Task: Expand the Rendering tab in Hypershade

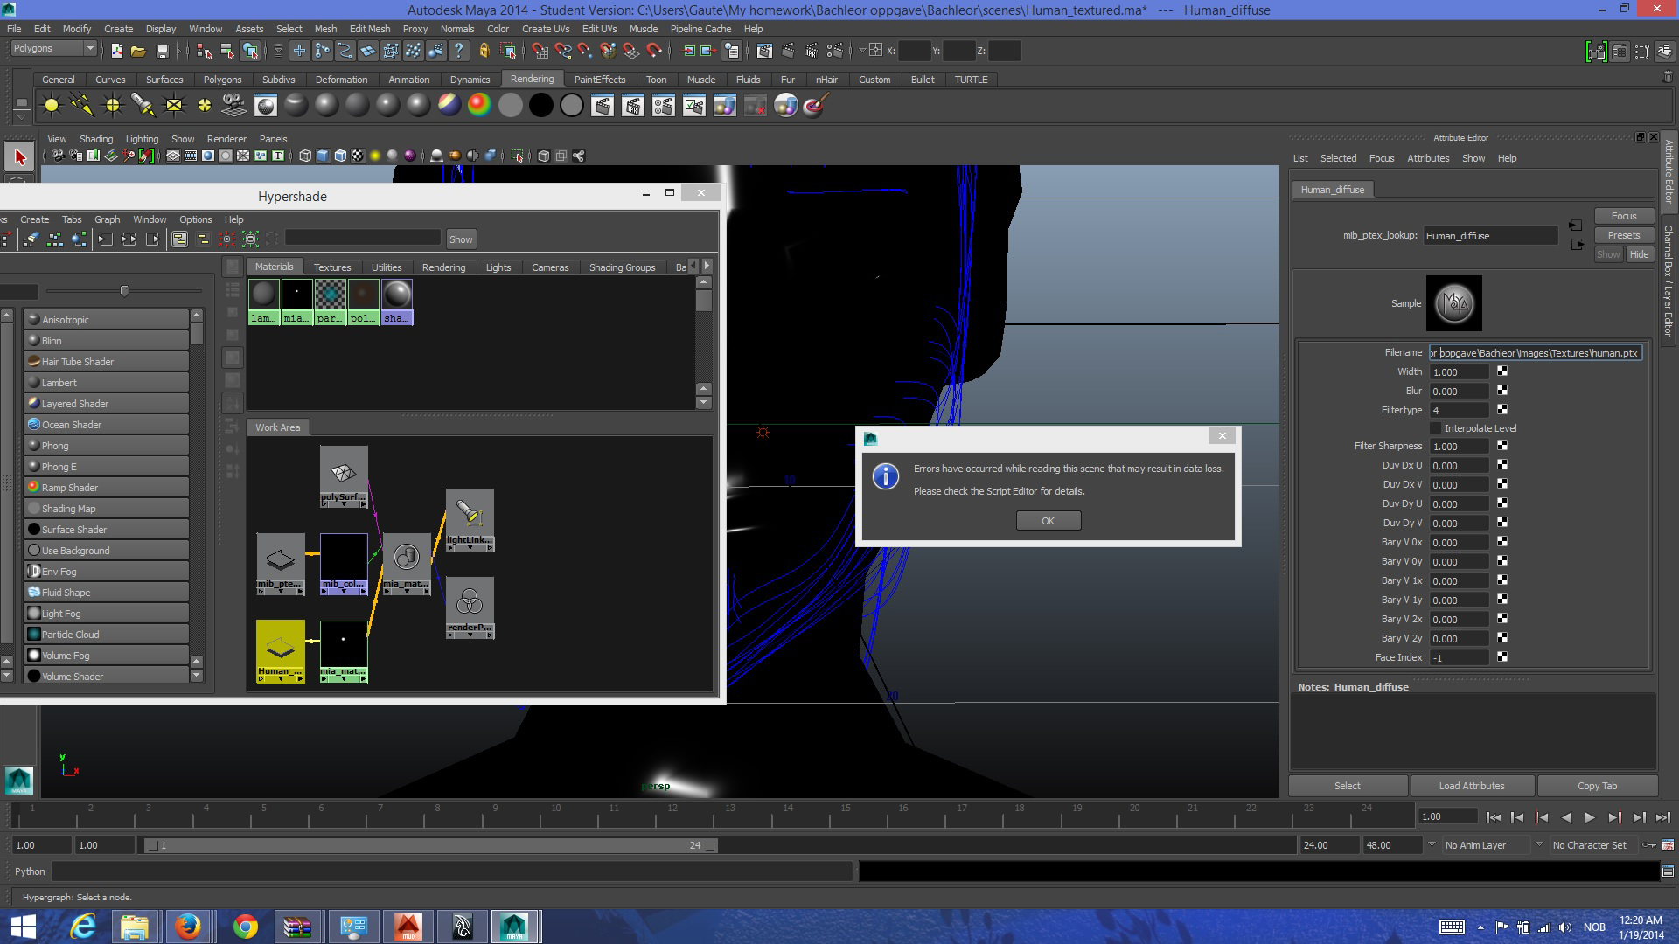Action: click(x=442, y=267)
